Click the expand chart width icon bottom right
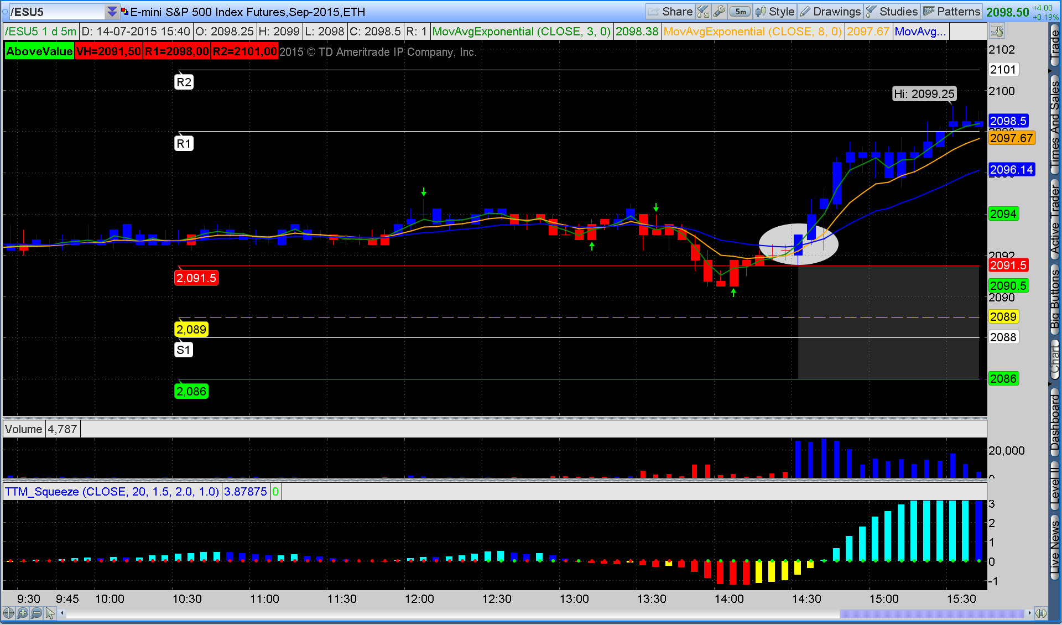Image resolution: width=1062 pixels, height=625 pixels. pyautogui.click(x=1041, y=613)
